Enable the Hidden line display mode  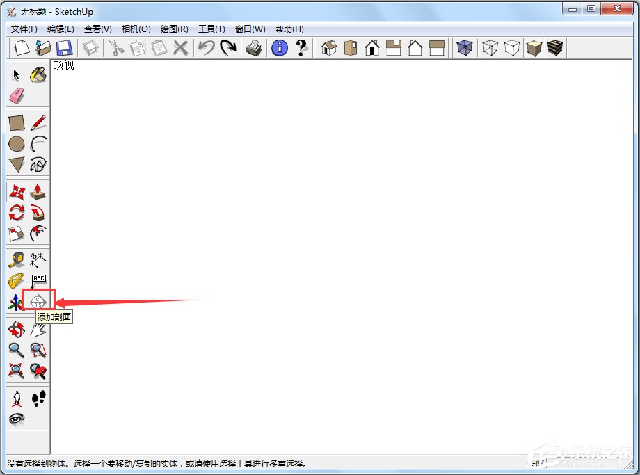(512, 48)
